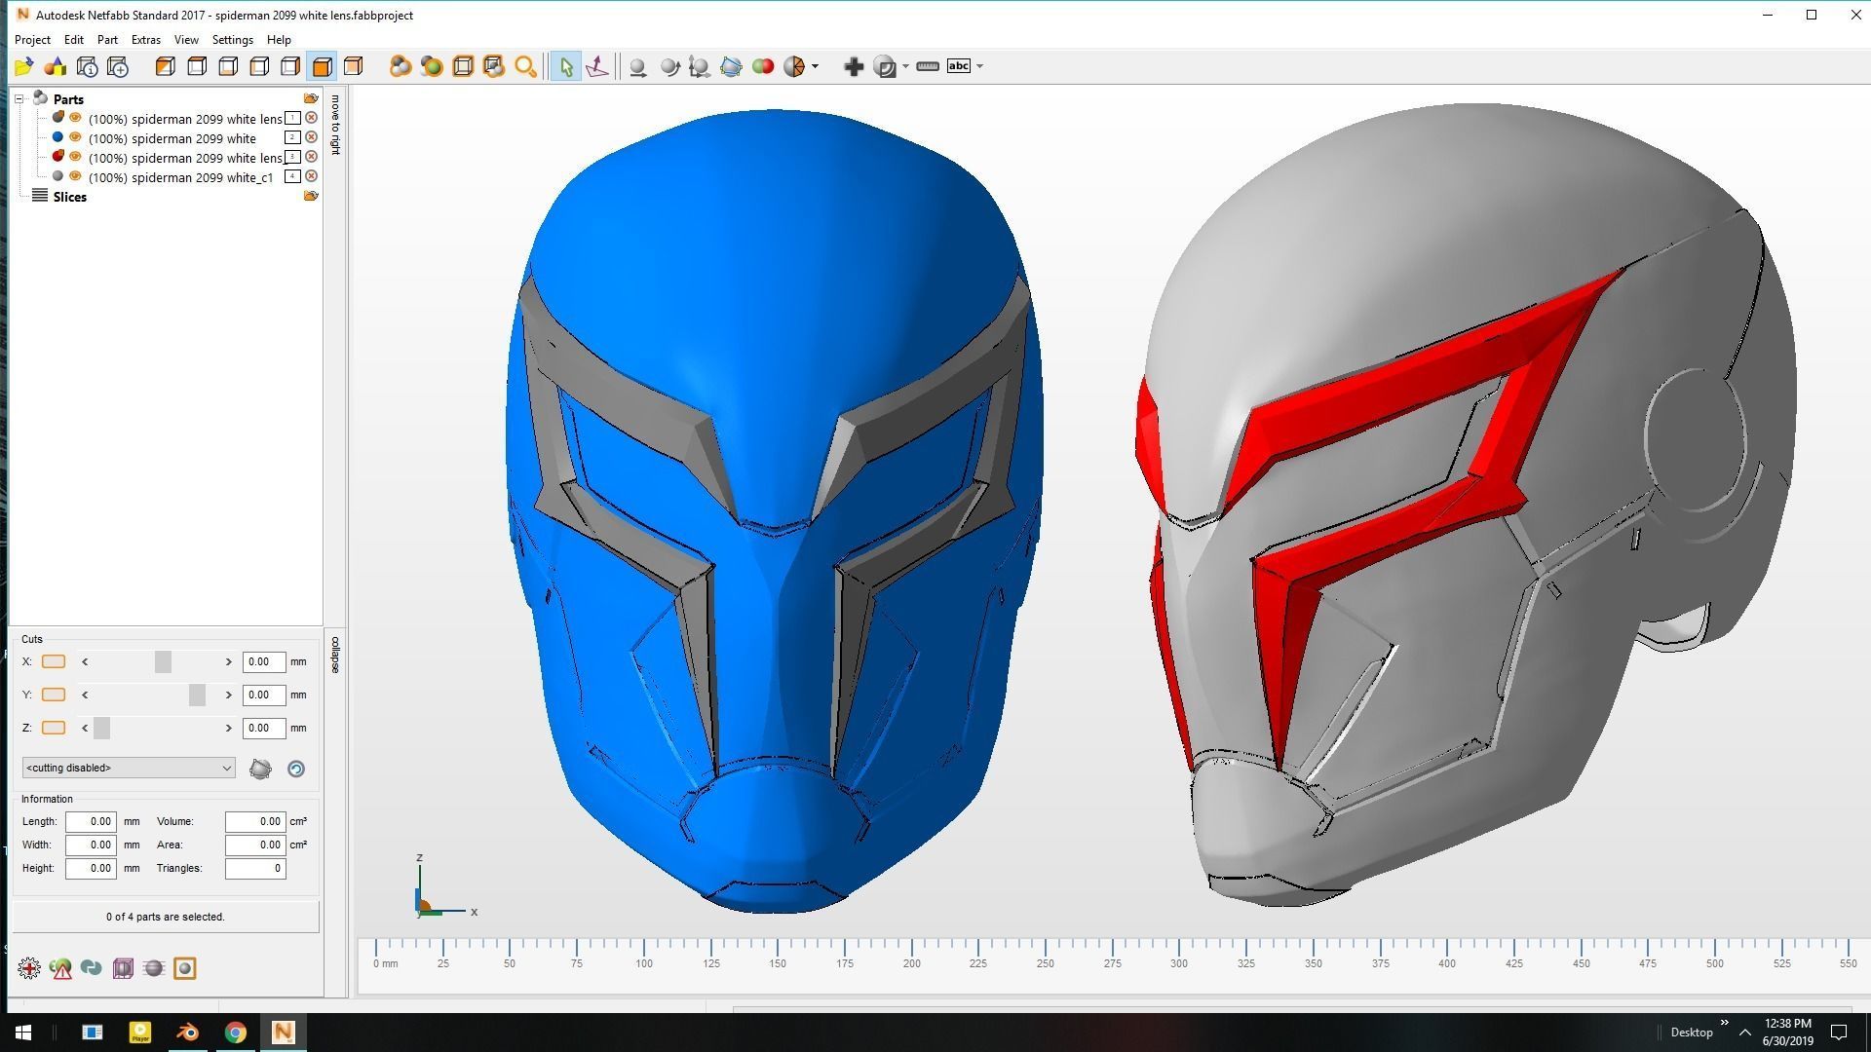The image size is (1871, 1052).
Task: Open dropdown arrow next to pie-sphere icon
Action: click(815, 66)
